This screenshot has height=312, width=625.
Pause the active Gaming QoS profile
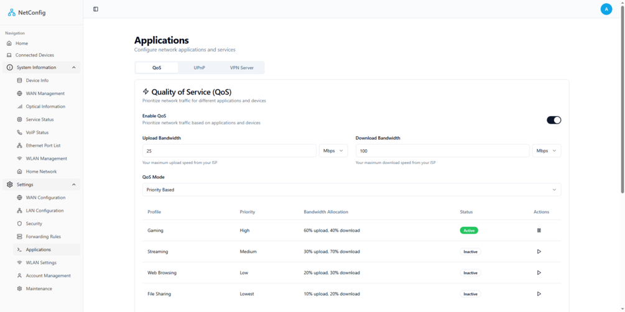click(539, 231)
